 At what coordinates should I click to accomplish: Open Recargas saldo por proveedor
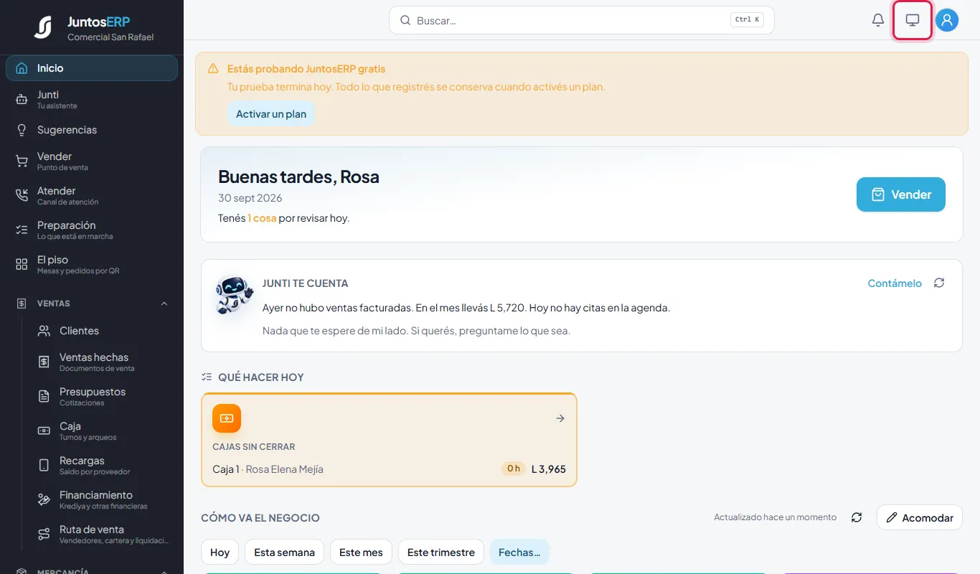pos(103,465)
